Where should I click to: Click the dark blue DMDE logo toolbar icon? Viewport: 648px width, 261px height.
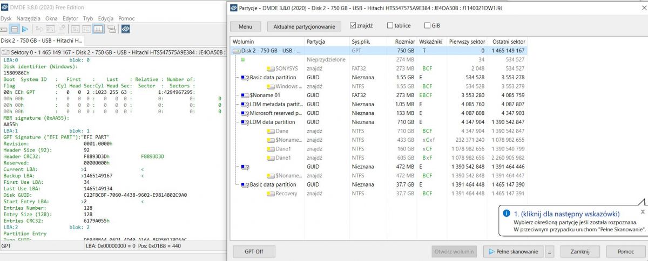point(125,29)
